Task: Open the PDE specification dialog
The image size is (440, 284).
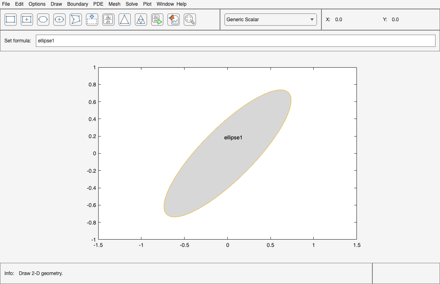Action: (108, 19)
